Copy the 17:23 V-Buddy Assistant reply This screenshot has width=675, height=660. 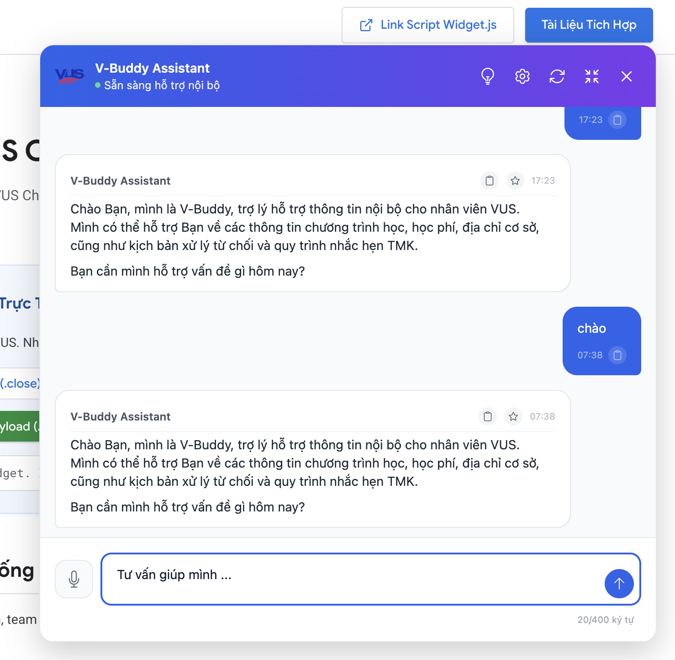click(490, 181)
